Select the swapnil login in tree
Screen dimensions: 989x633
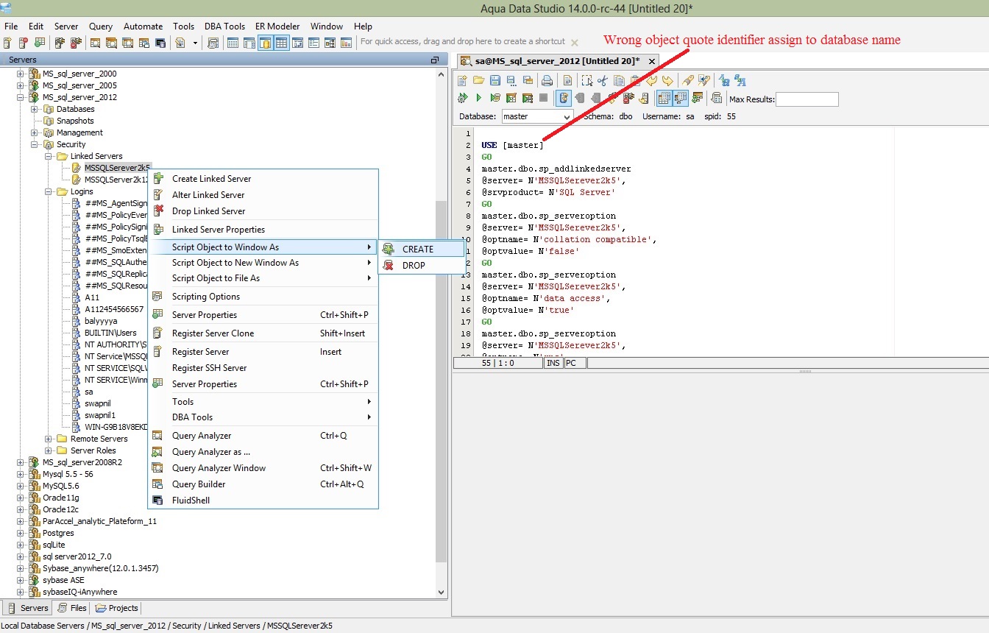98,403
